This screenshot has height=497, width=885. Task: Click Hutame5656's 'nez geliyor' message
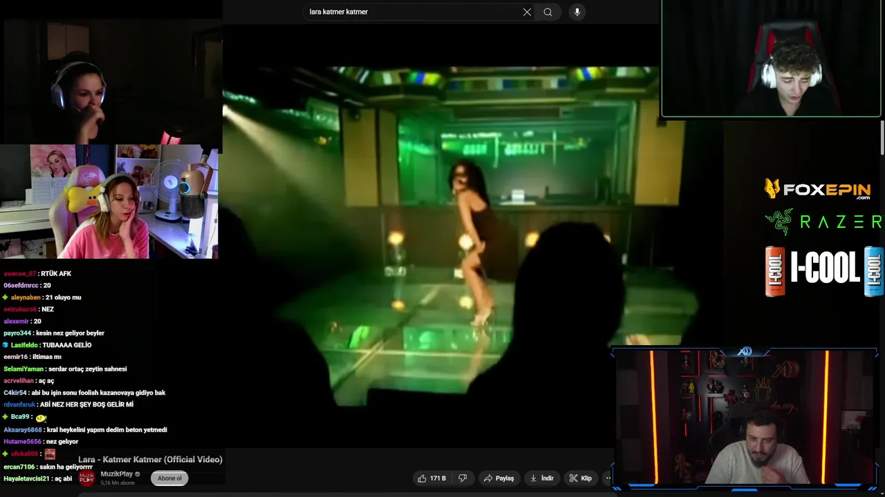tap(62, 442)
